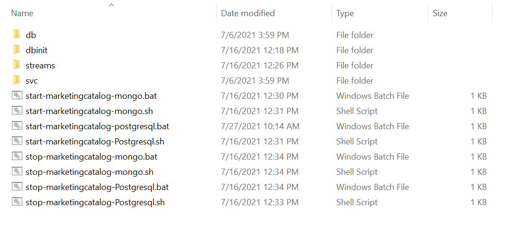
Task: Click stop-marketingcatalog-mongo.bat file icon
Action: (17, 156)
